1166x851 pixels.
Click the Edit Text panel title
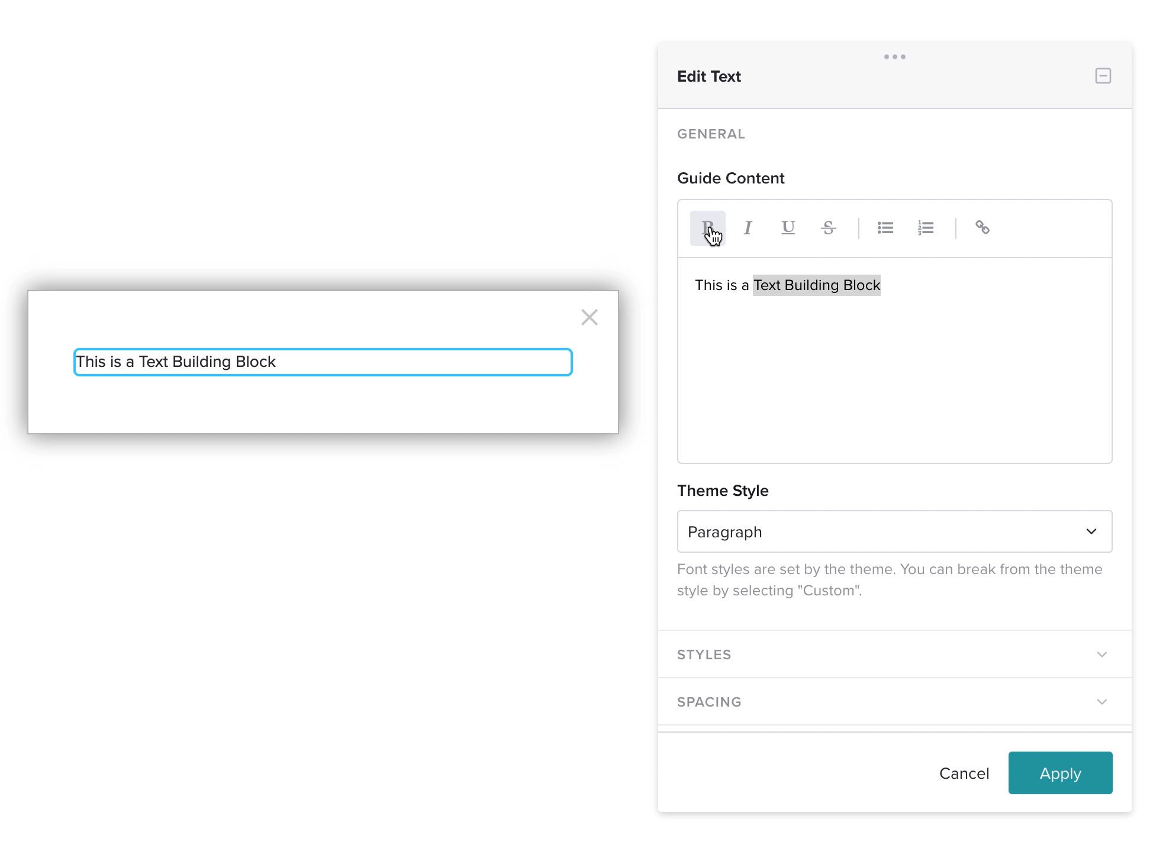(708, 76)
